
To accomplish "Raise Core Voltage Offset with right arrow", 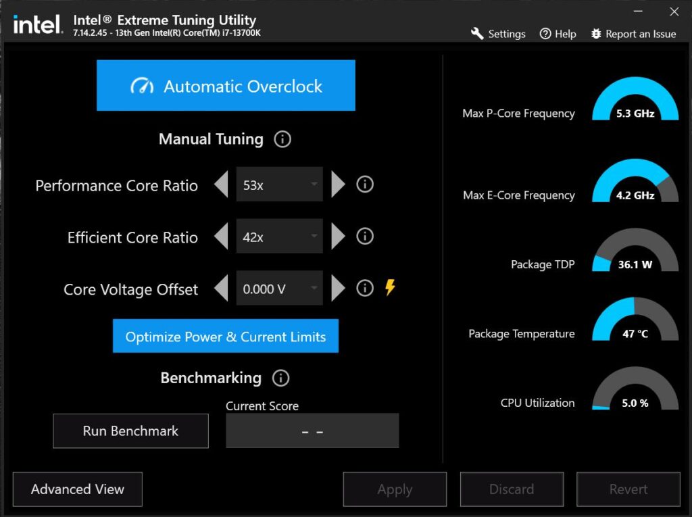I will point(338,289).
